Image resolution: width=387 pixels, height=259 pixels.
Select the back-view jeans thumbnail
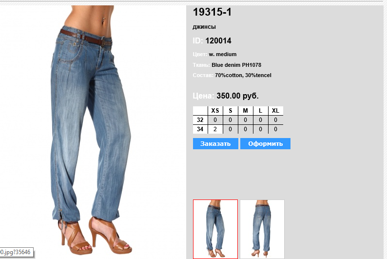pyautogui.click(x=262, y=229)
